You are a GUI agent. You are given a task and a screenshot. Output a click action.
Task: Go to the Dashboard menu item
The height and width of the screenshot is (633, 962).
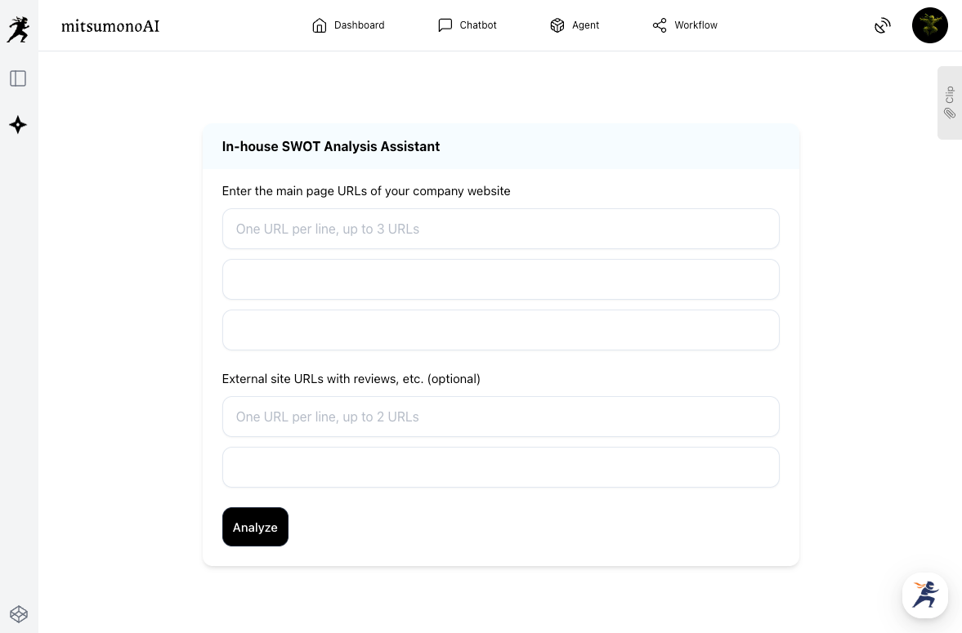coord(348,25)
